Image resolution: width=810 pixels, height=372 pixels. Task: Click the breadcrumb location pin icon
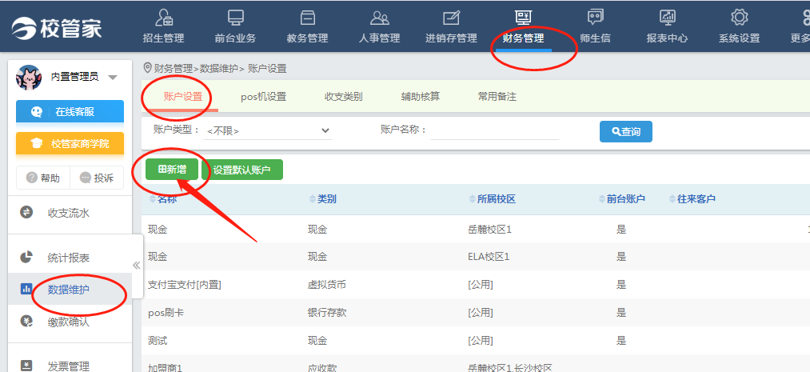148,68
